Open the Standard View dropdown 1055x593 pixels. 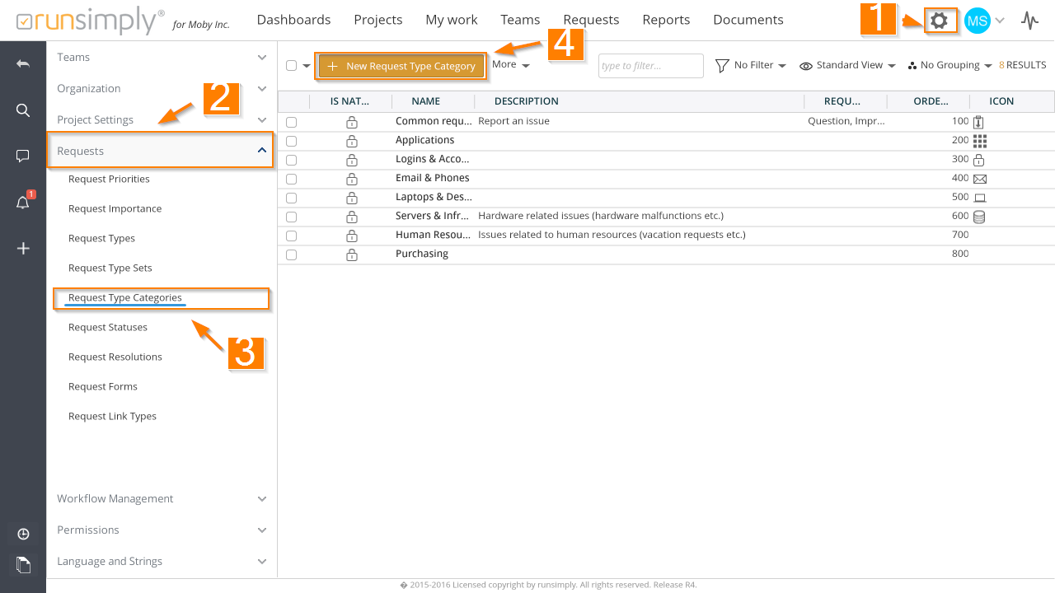pyautogui.click(x=848, y=65)
